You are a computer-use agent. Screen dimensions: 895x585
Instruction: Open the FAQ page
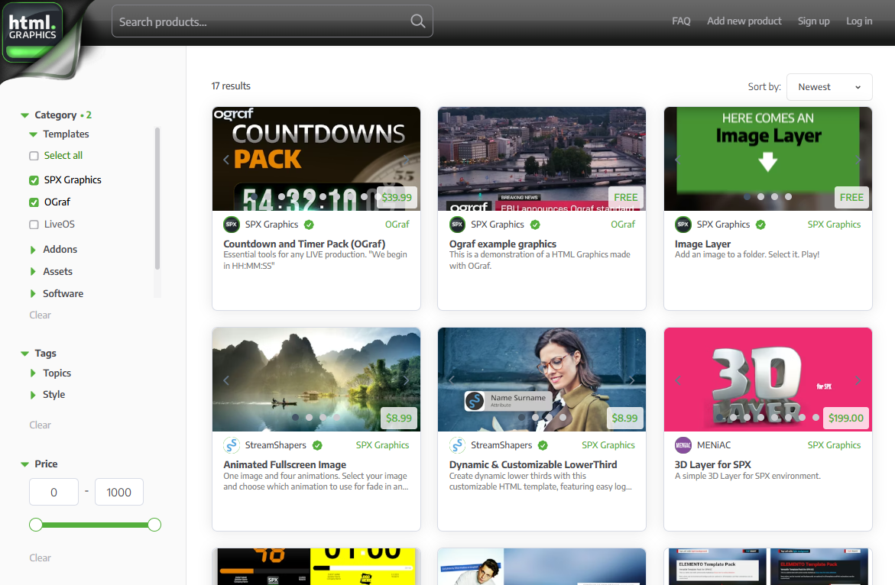tap(681, 21)
